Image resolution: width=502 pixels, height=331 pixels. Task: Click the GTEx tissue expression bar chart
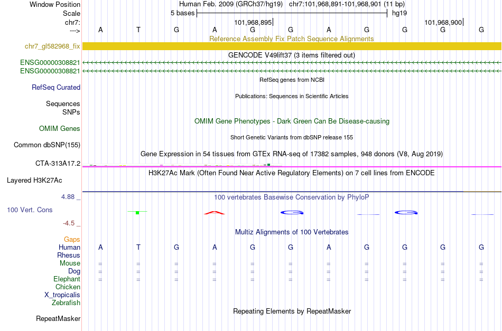(182, 165)
